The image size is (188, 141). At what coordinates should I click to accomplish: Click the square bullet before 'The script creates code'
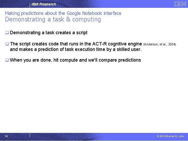point(7,44)
